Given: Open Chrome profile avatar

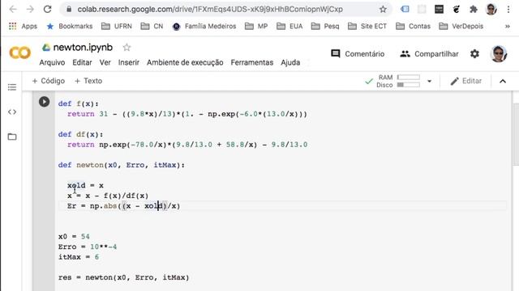Looking at the screenshot, I should (x=491, y=9).
